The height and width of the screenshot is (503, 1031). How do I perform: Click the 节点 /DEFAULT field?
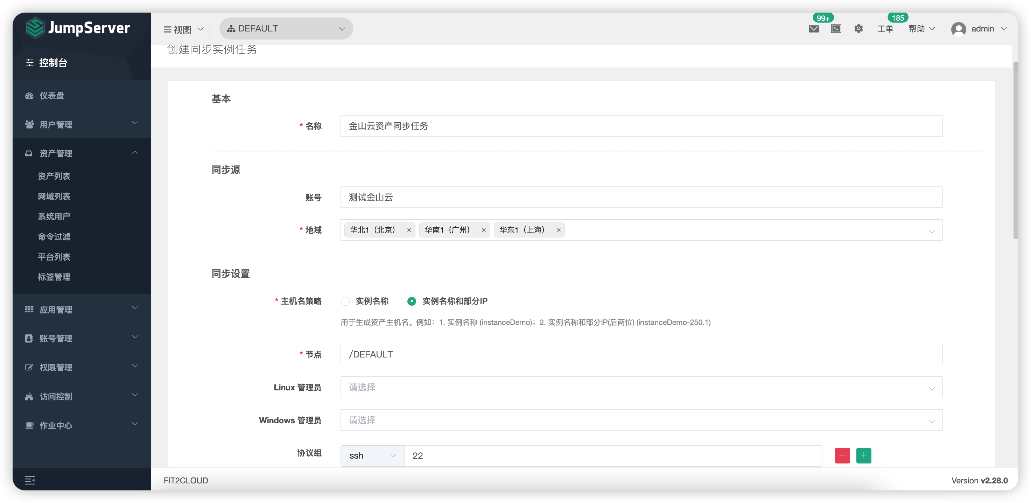[641, 355]
